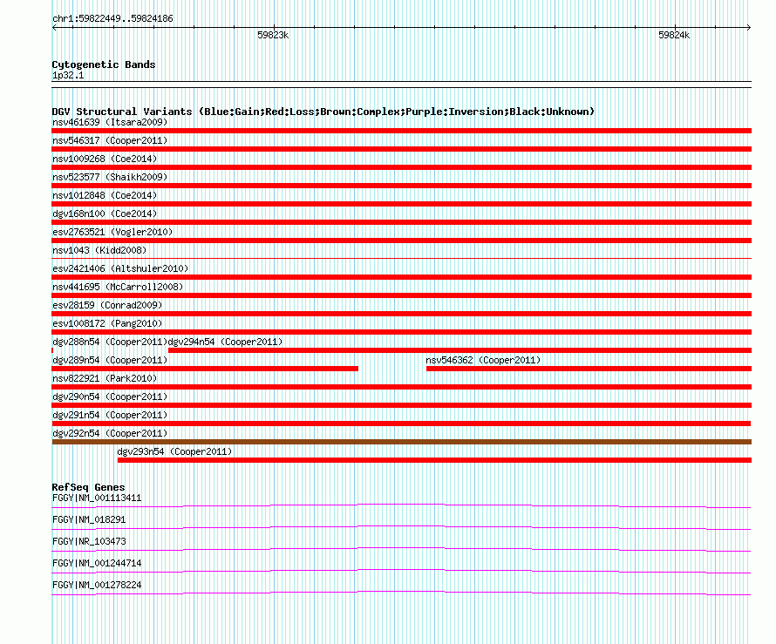Open the FGGY|NM_001113411 transcript label
Screen dimensions: 776x644
[x=97, y=498]
